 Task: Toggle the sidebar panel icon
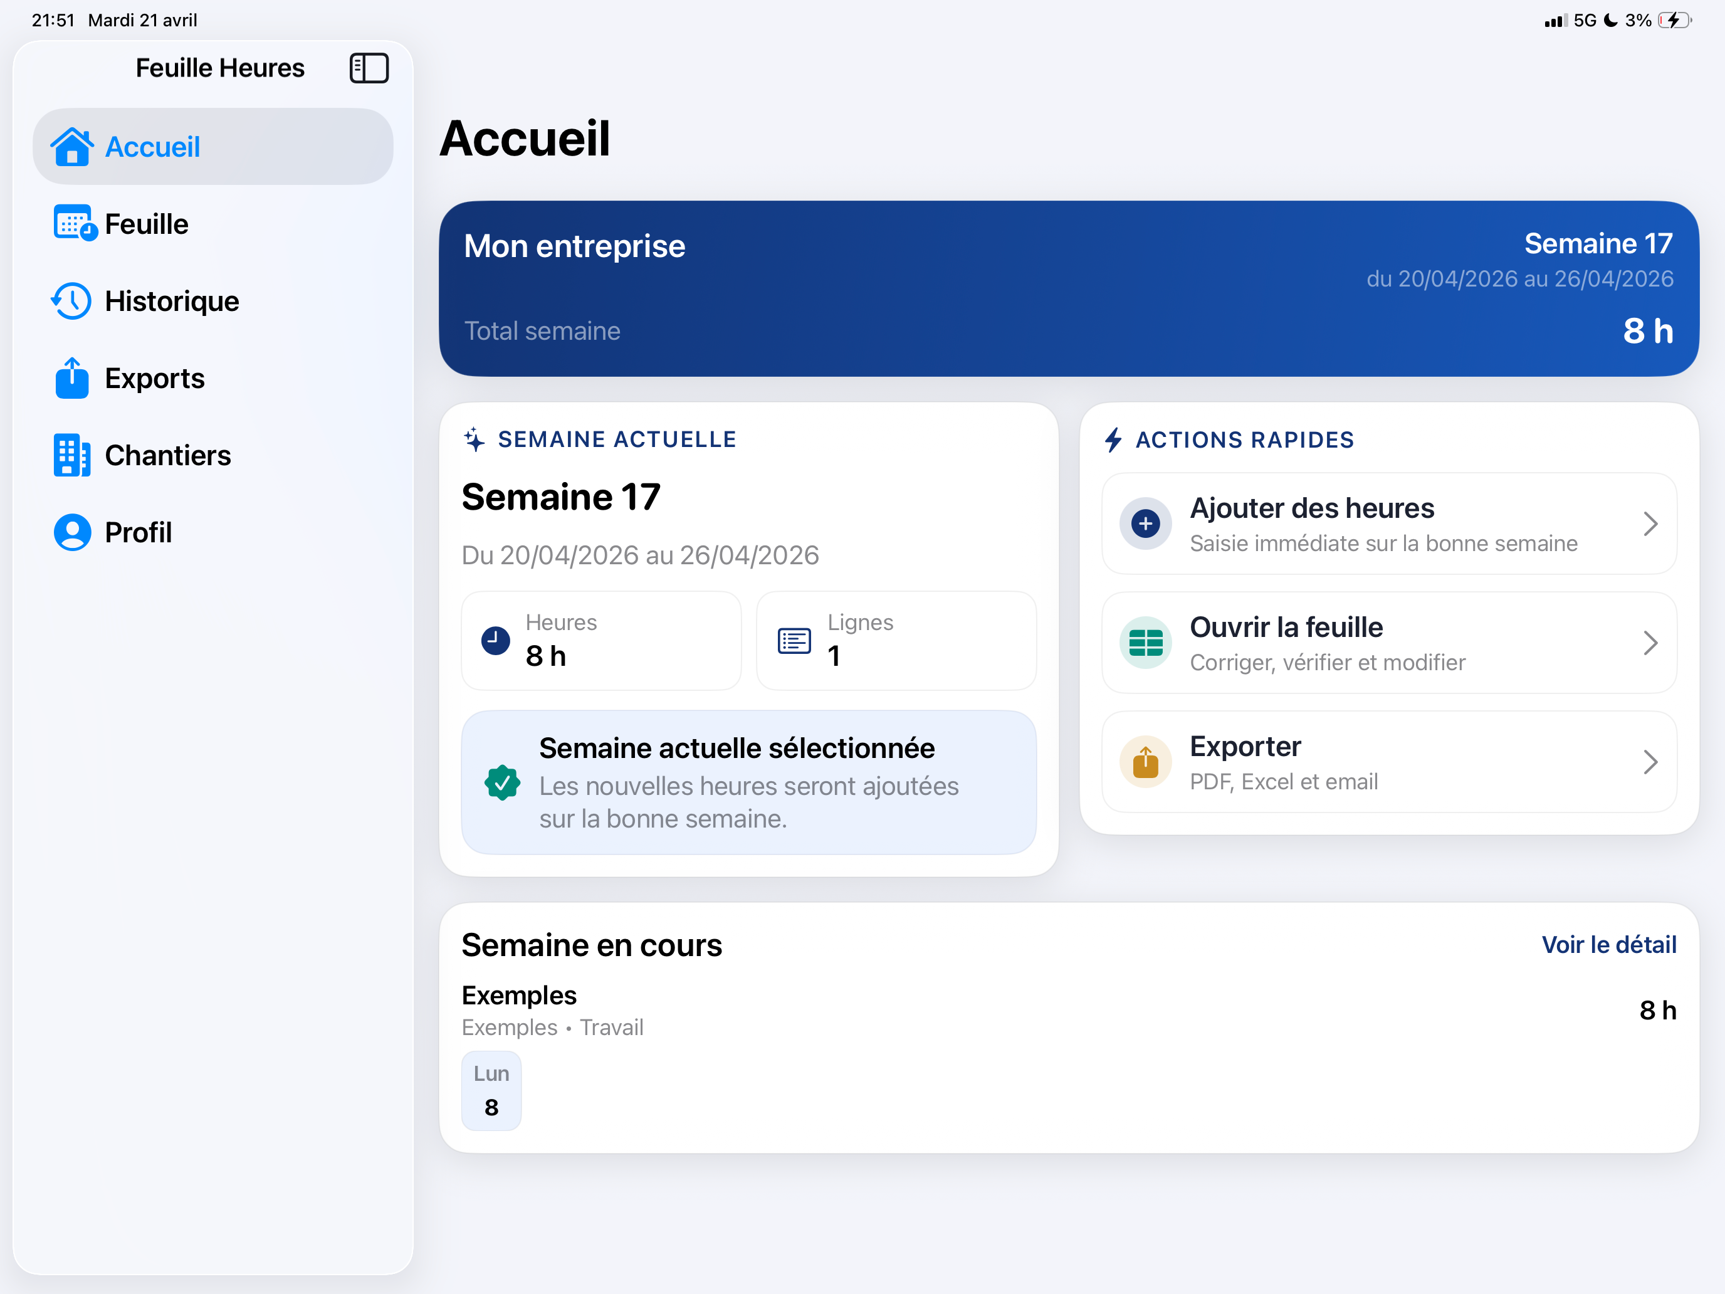click(x=369, y=68)
